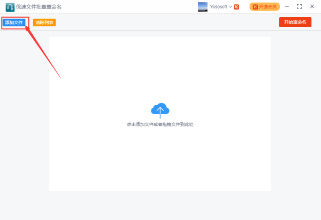Minimize the application window
Screen dimensions: 321x220
pyautogui.click(x=287, y=6)
